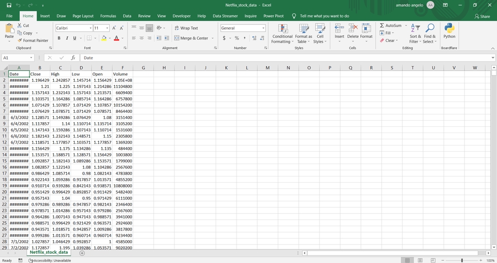Toggle Align Left horizontal alignment
This screenshot has width=497, height=263.
(x=134, y=38)
